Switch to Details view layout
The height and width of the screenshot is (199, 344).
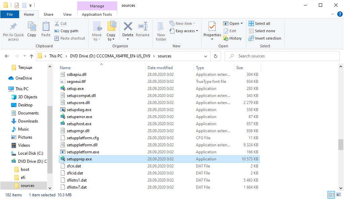[x=331, y=195]
